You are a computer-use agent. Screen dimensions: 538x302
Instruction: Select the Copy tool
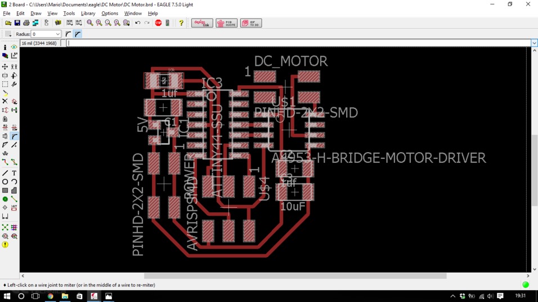(14, 67)
